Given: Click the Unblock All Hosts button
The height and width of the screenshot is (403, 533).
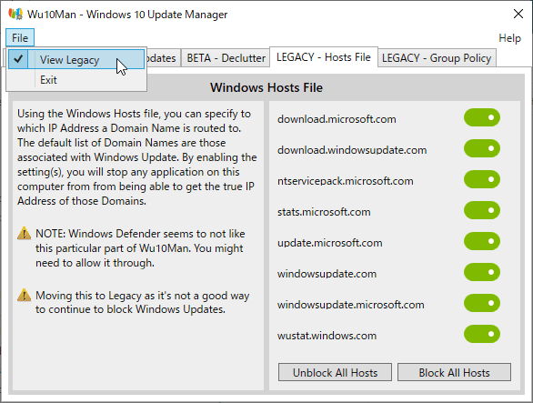Looking at the screenshot, I should click(x=335, y=372).
